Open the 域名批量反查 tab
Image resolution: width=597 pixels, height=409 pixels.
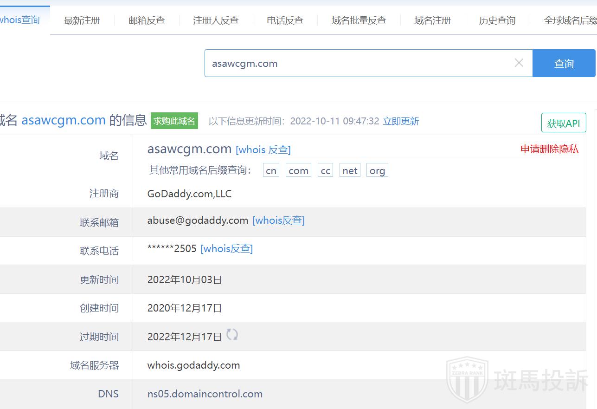click(359, 20)
